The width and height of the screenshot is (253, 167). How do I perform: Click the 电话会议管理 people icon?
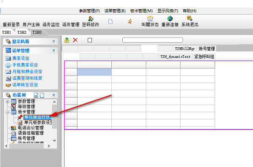(13, 128)
